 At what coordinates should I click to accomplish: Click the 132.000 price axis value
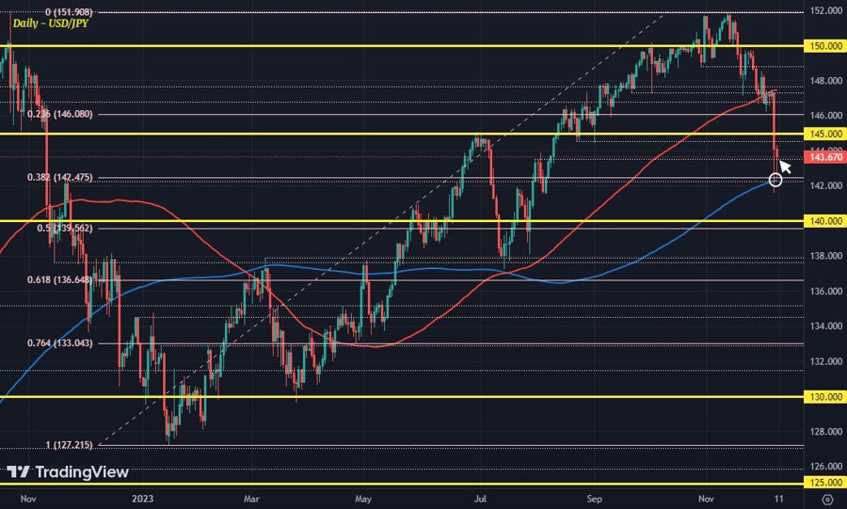tap(826, 361)
